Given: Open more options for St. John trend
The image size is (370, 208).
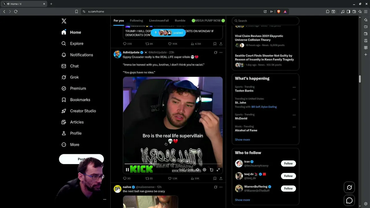Looking at the screenshot, I should [x=294, y=99].
